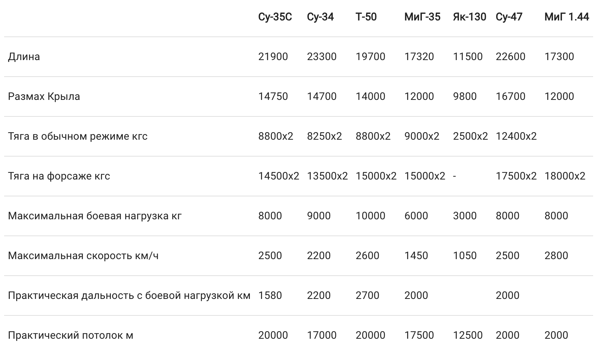Click the МиГ-35 column header
Image resolution: width=598 pixels, height=353 pixels.
pyautogui.click(x=422, y=17)
